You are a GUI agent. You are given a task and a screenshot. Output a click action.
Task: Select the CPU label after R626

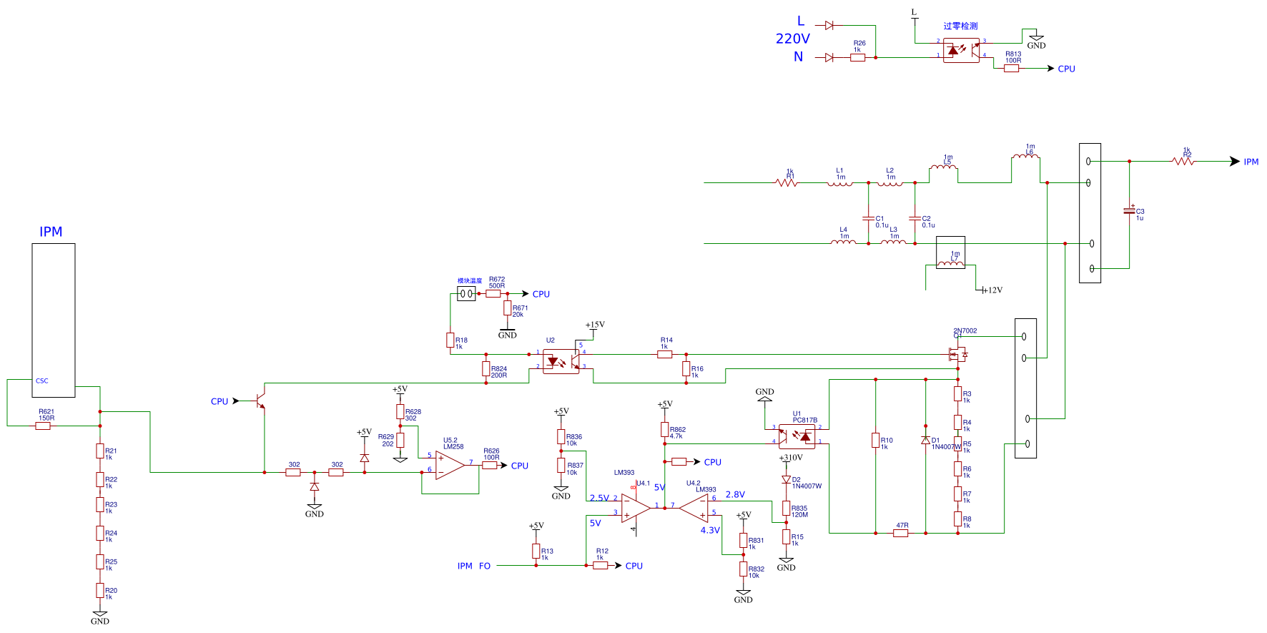520,466
